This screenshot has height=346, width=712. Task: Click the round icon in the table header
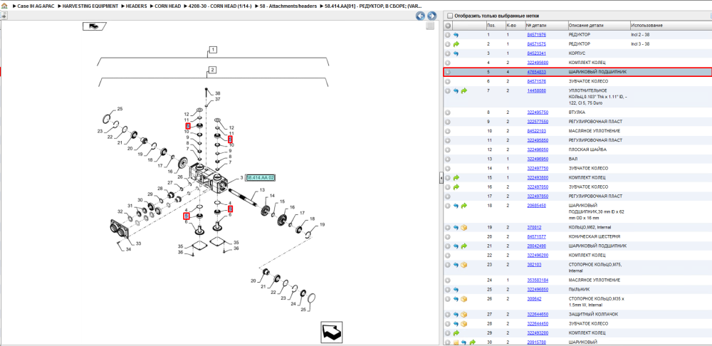[448, 26]
